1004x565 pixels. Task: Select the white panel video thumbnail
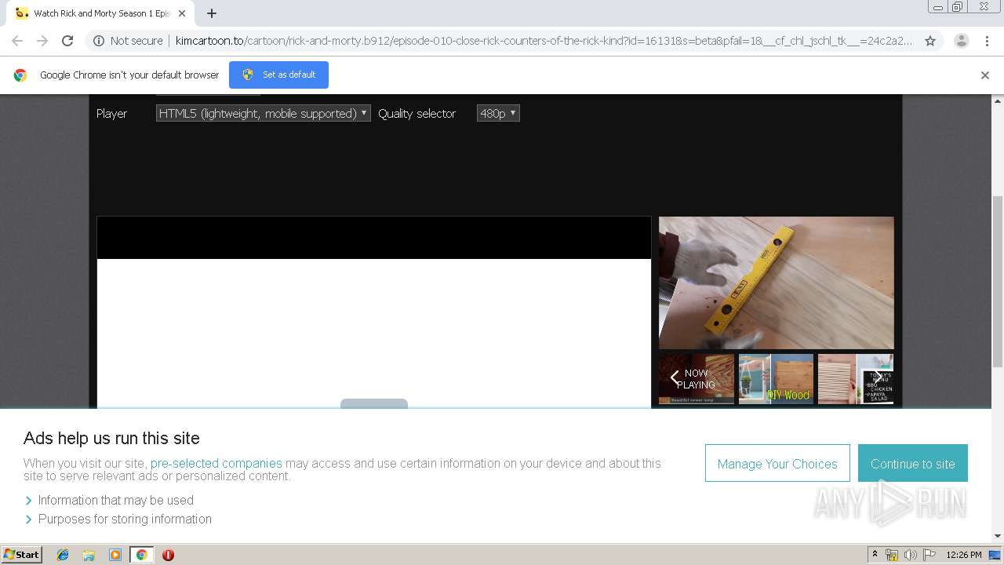pyautogui.click(x=855, y=379)
